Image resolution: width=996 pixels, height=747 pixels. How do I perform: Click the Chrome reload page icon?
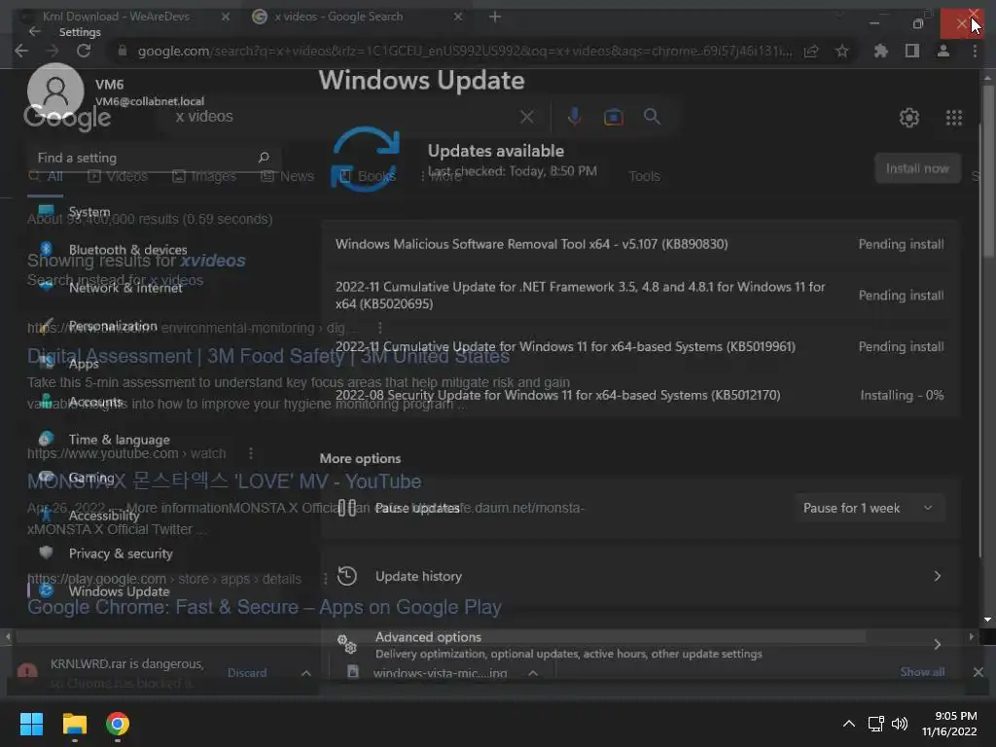click(x=84, y=51)
